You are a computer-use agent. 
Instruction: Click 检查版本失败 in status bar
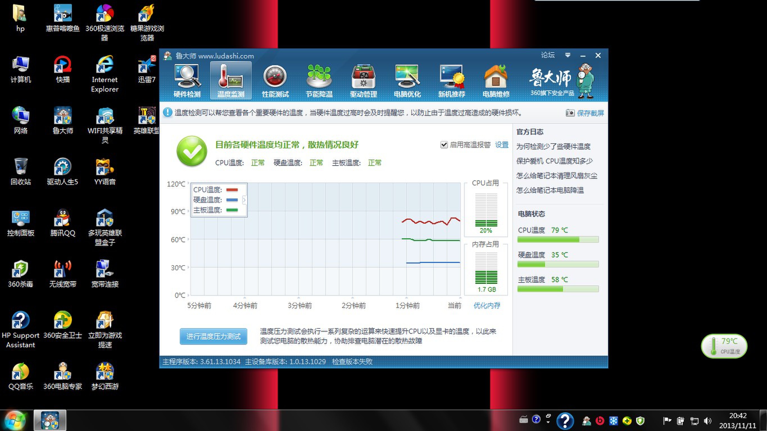[352, 362]
